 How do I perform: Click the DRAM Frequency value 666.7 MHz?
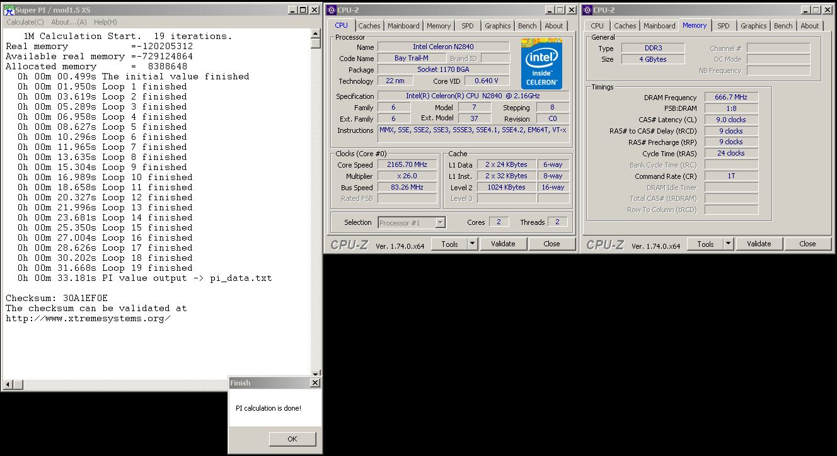pyautogui.click(x=731, y=98)
